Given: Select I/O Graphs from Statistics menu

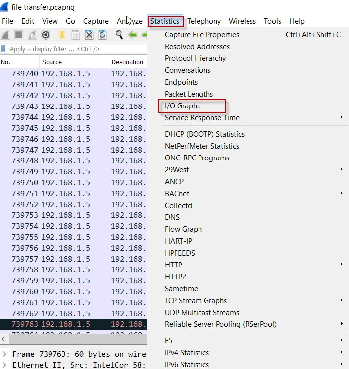Looking at the screenshot, I should click(183, 106).
